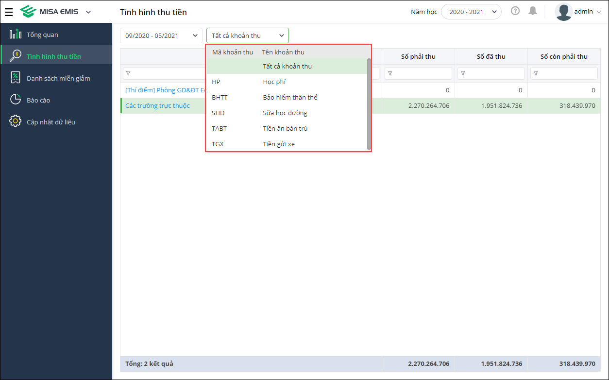Click the dropdown list vertical scrollbar
609x380 pixels.
click(x=369, y=104)
